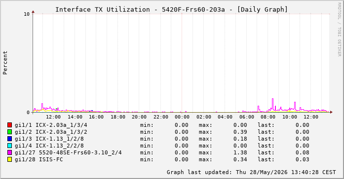Click last value 0.08 for gi1/27
Screen dimensions: 344x179
click(x=303, y=152)
